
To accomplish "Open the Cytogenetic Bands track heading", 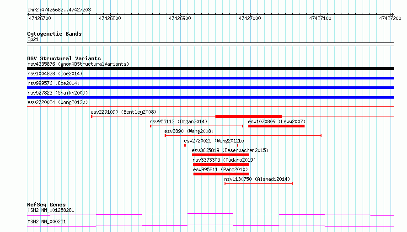I will [54, 34].
